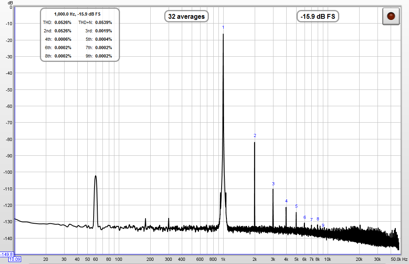Click the 10.09 frequency axis start box
409x264 pixels.
coord(15,259)
